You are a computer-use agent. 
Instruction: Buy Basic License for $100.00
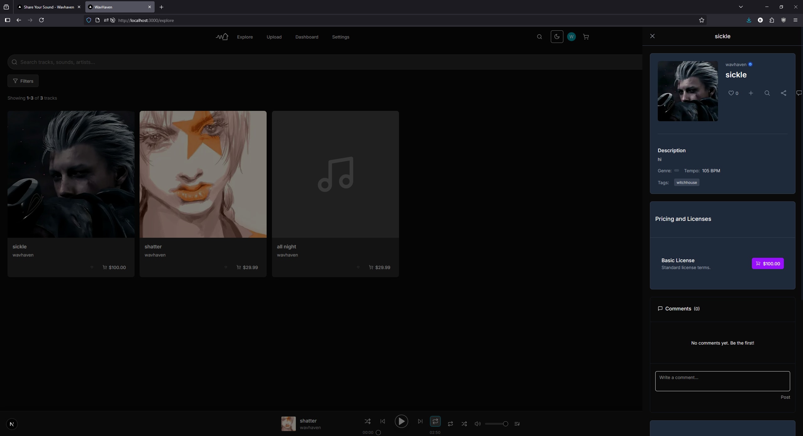[768, 263]
